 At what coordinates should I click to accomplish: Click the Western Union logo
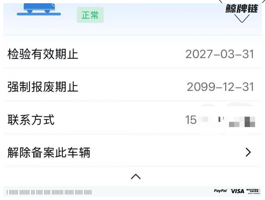253,191
